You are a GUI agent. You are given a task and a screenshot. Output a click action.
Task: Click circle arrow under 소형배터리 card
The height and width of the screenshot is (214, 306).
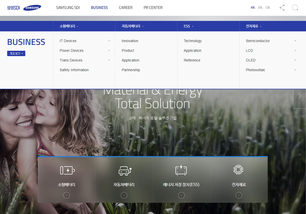(67, 195)
